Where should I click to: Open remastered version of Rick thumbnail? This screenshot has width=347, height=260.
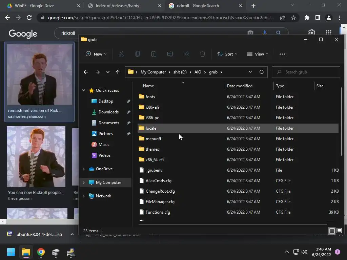click(39, 75)
